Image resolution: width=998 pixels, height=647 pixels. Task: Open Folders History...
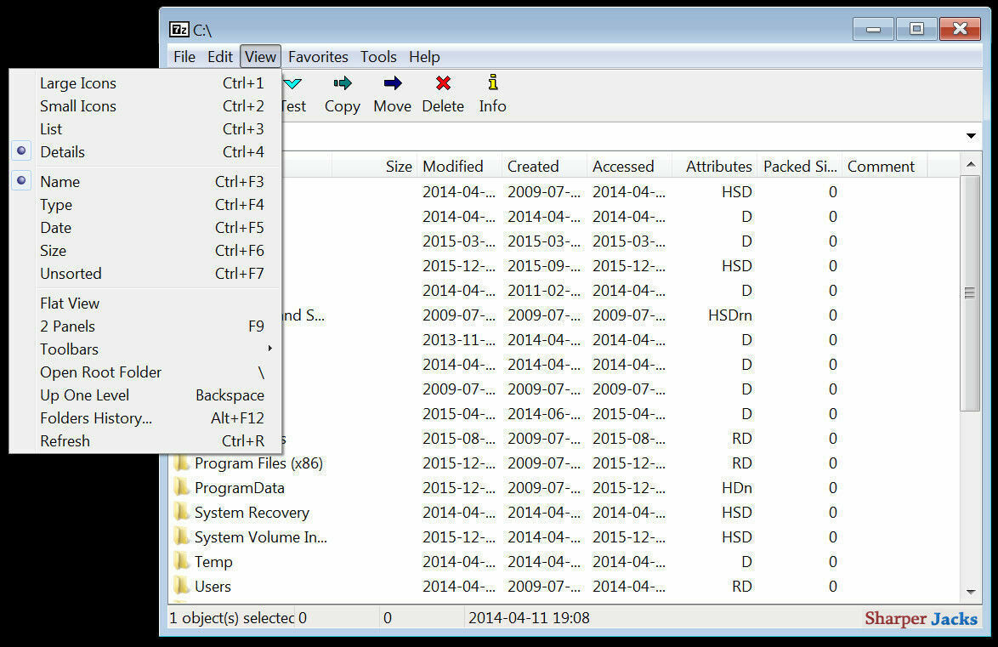coord(145,417)
